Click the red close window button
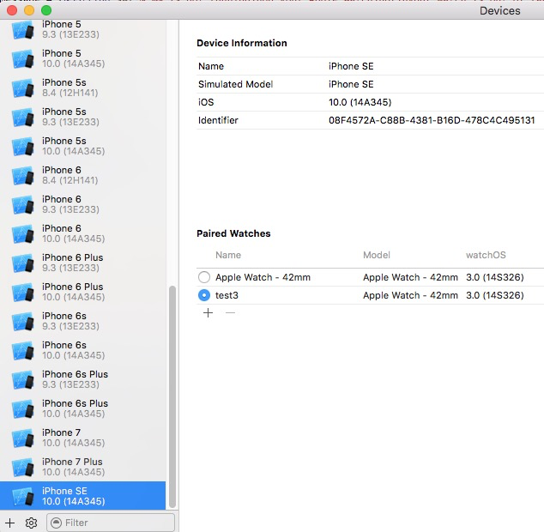Screen dimensions: 544x532 (x=12, y=10)
